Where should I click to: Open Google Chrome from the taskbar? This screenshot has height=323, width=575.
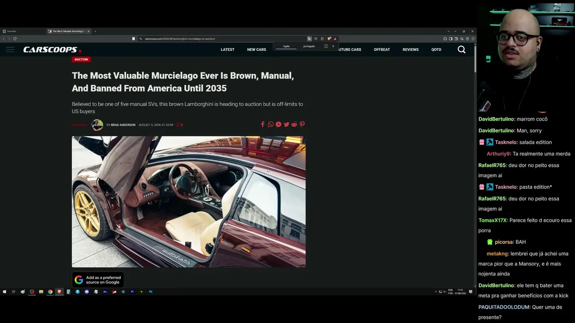(x=50, y=292)
